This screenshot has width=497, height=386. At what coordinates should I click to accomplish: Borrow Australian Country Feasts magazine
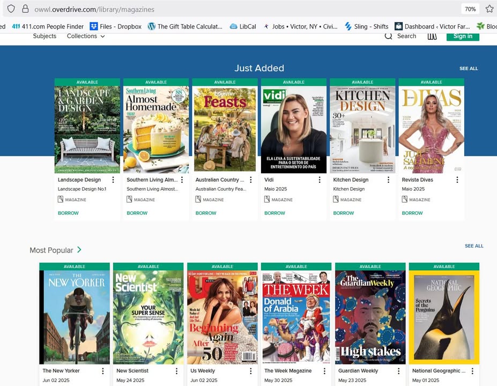tap(206, 213)
